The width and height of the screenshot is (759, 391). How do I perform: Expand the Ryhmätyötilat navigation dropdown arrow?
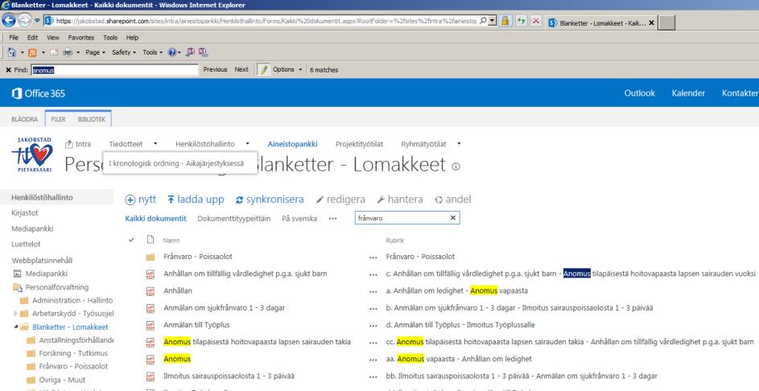coord(459,144)
